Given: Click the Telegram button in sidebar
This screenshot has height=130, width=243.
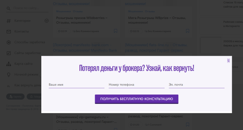Looking at the screenshot, I should tap(34, 97).
